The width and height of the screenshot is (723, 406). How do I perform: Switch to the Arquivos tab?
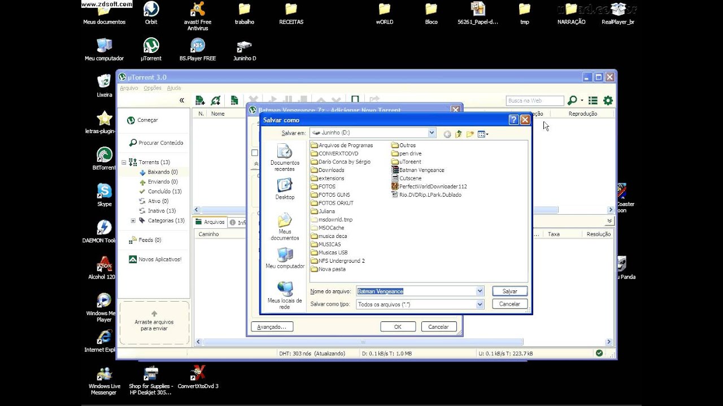(x=210, y=222)
